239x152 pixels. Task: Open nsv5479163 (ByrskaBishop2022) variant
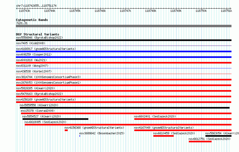click(39, 94)
